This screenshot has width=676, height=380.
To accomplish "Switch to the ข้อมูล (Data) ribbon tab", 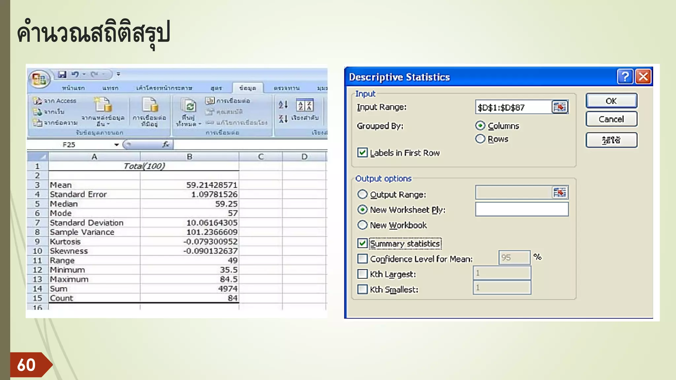I will pyautogui.click(x=248, y=88).
